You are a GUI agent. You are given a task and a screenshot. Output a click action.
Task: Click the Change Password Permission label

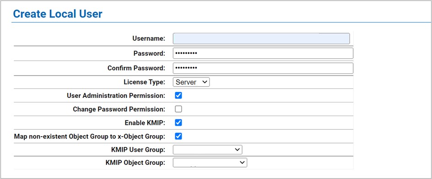point(119,109)
